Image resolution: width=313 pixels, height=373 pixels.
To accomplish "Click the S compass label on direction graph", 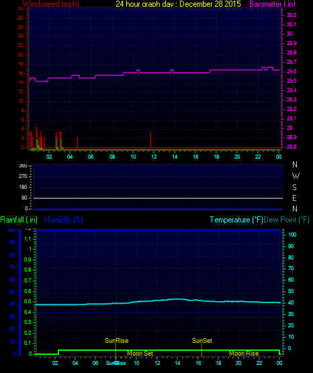I will click(294, 188).
